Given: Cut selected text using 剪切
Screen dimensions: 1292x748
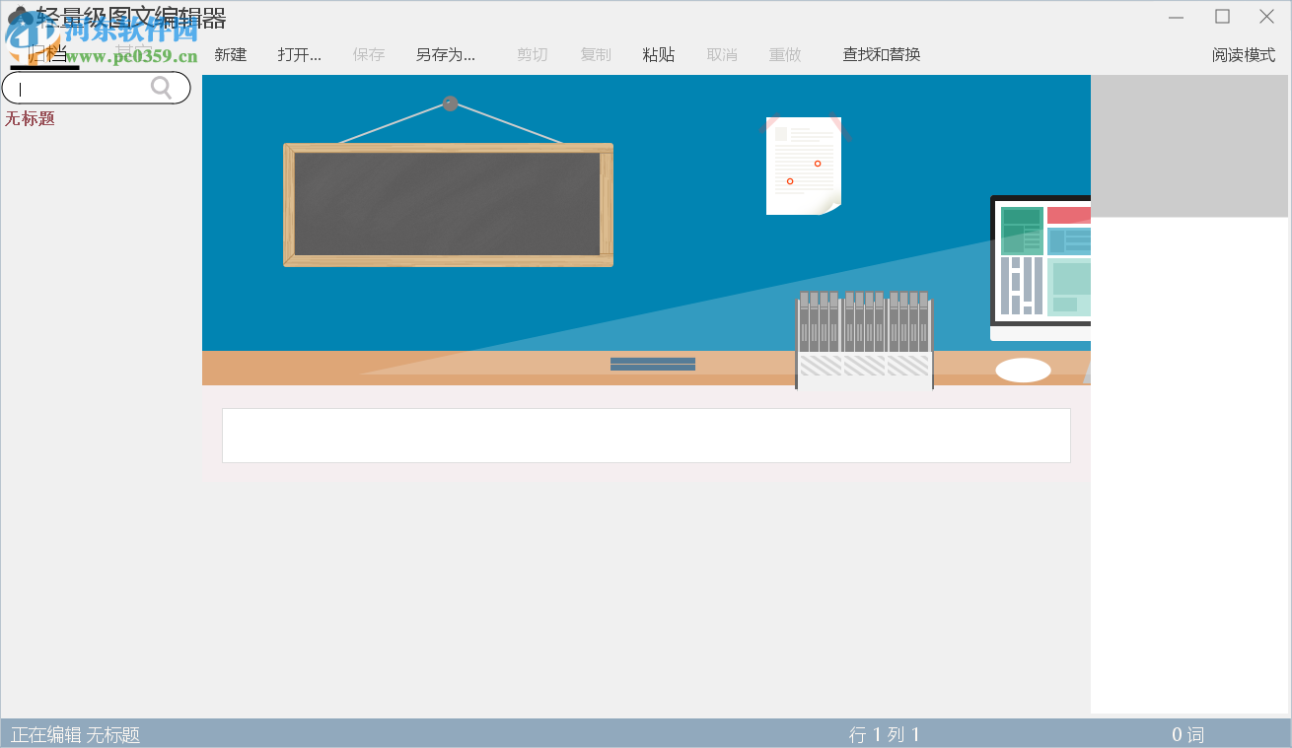Looking at the screenshot, I should point(532,54).
